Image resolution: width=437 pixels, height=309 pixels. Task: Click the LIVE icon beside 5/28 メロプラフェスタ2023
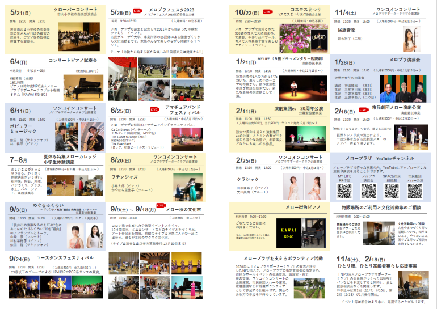pos(138,10)
